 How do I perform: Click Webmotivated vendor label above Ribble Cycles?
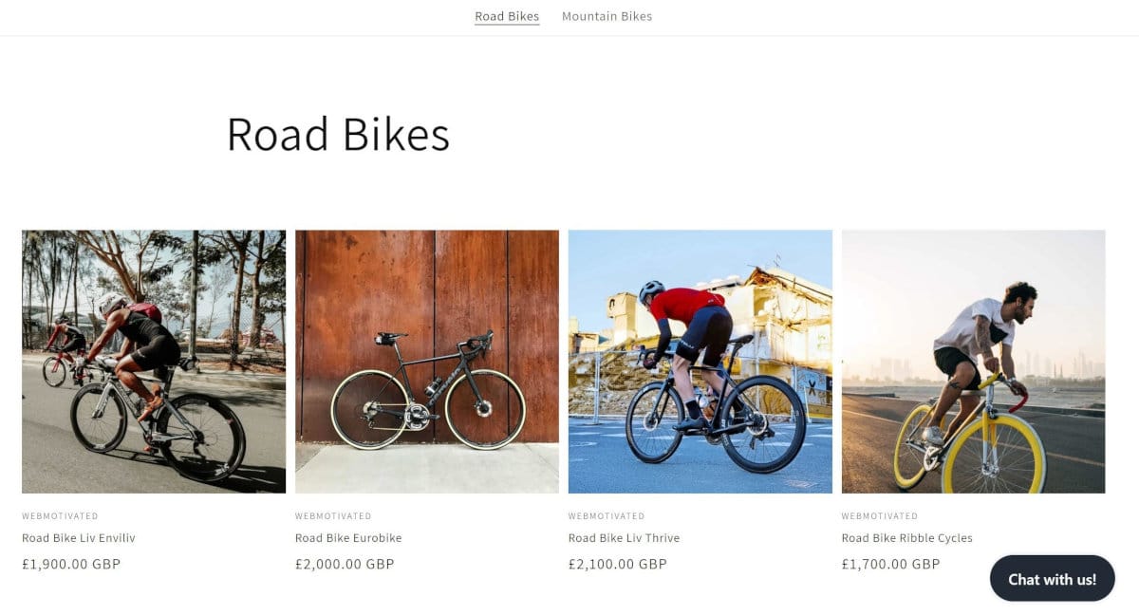tap(880, 516)
